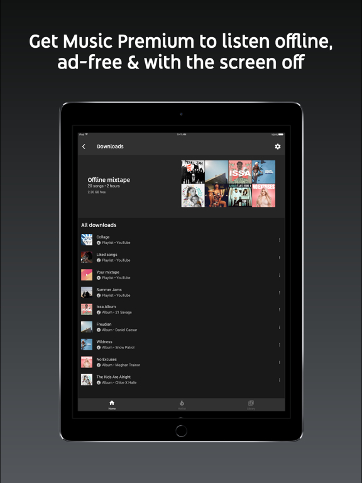362x483 pixels.
Task: Select the 'Collage' title text
Action: tap(103, 237)
